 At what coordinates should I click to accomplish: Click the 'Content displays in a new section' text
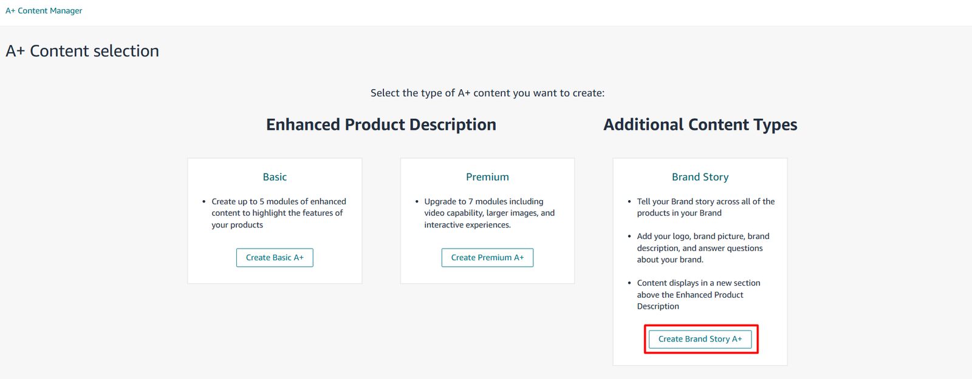698,295
